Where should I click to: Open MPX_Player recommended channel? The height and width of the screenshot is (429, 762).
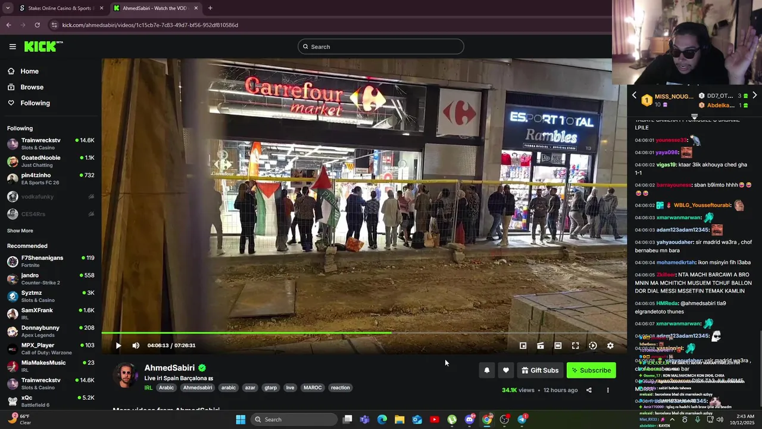pyautogui.click(x=51, y=349)
